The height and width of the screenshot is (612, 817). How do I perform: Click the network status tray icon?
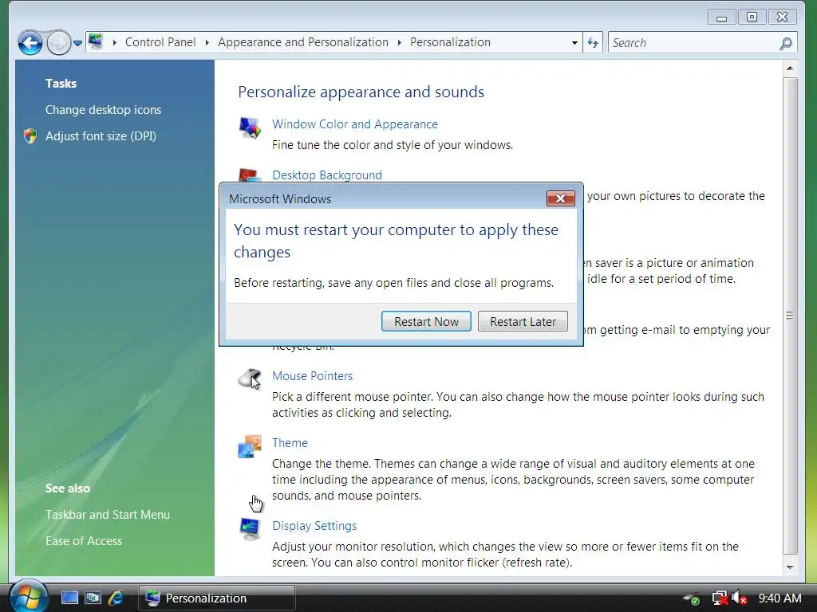click(x=720, y=598)
